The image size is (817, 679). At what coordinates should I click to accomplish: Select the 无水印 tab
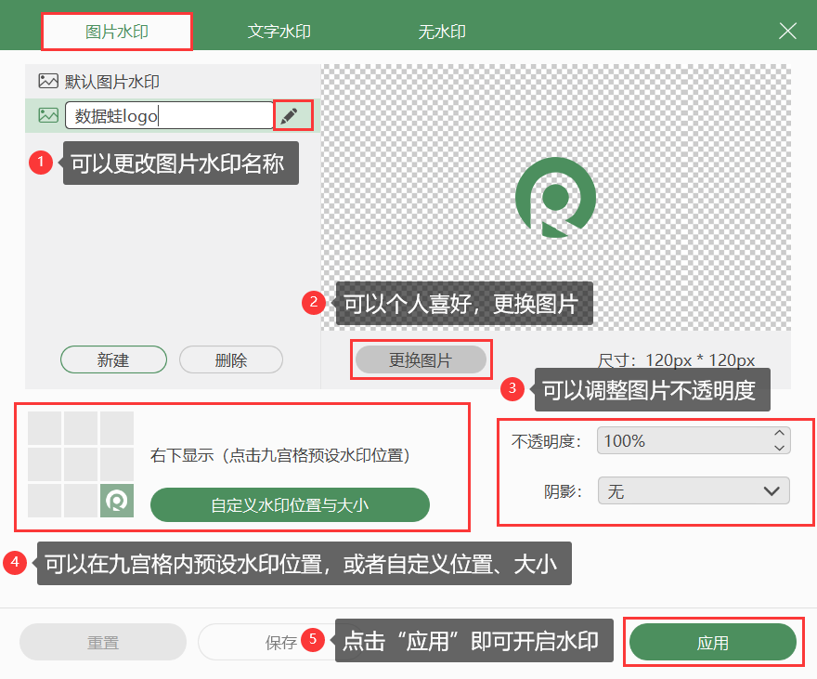click(x=442, y=32)
